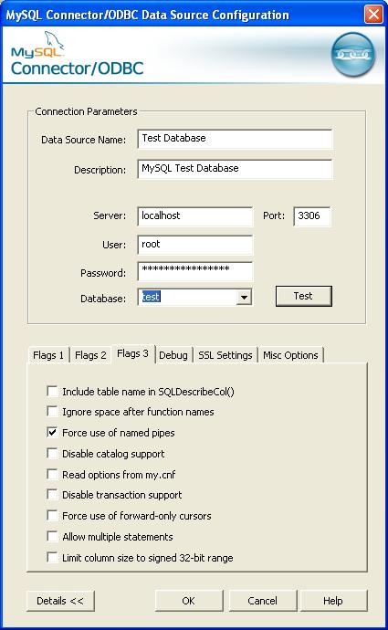Check Allow multiple statements option
This screenshot has width=388, height=630.
point(52,536)
